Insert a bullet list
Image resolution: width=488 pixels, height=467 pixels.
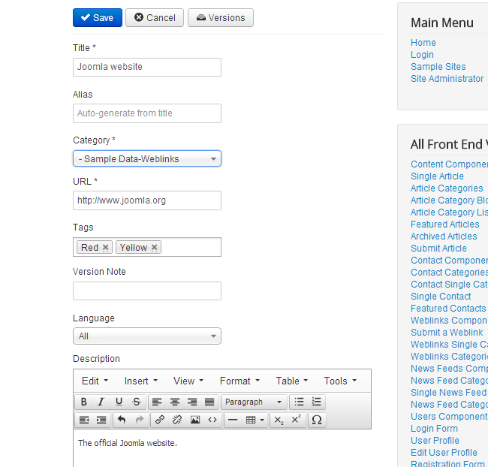(x=300, y=402)
